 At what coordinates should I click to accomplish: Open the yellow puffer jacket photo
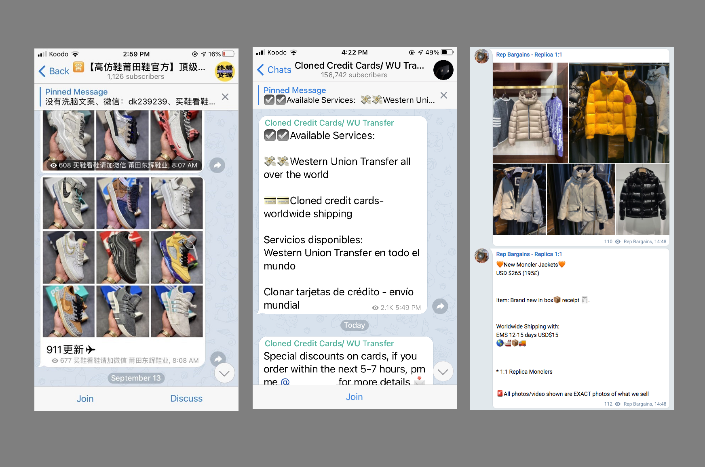(619, 113)
